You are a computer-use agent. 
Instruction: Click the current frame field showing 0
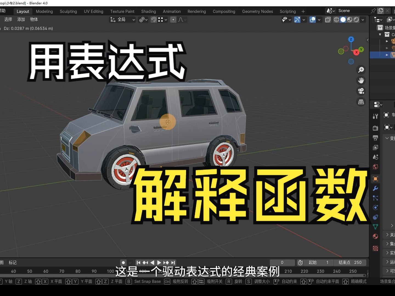click(282, 263)
